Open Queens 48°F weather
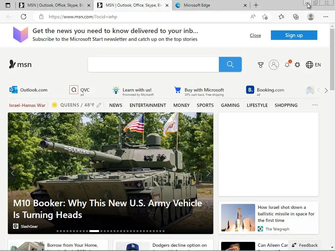This screenshot has height=251, width=335. coord(73,105)
